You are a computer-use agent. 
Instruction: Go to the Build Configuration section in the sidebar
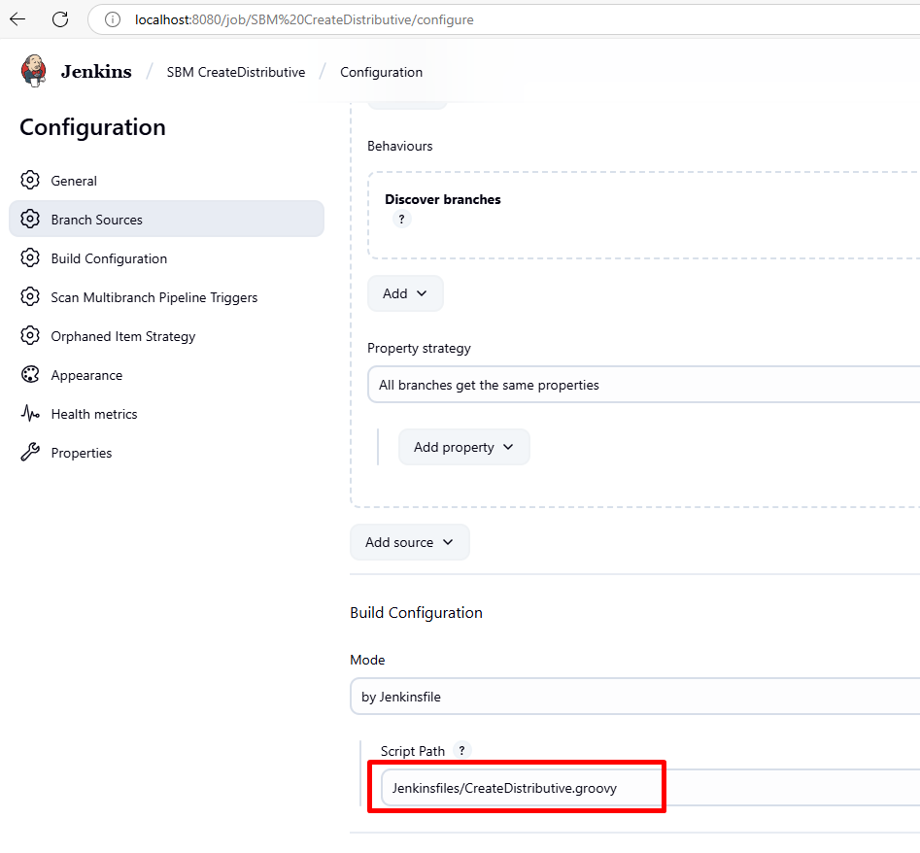[x=109, y=258]
